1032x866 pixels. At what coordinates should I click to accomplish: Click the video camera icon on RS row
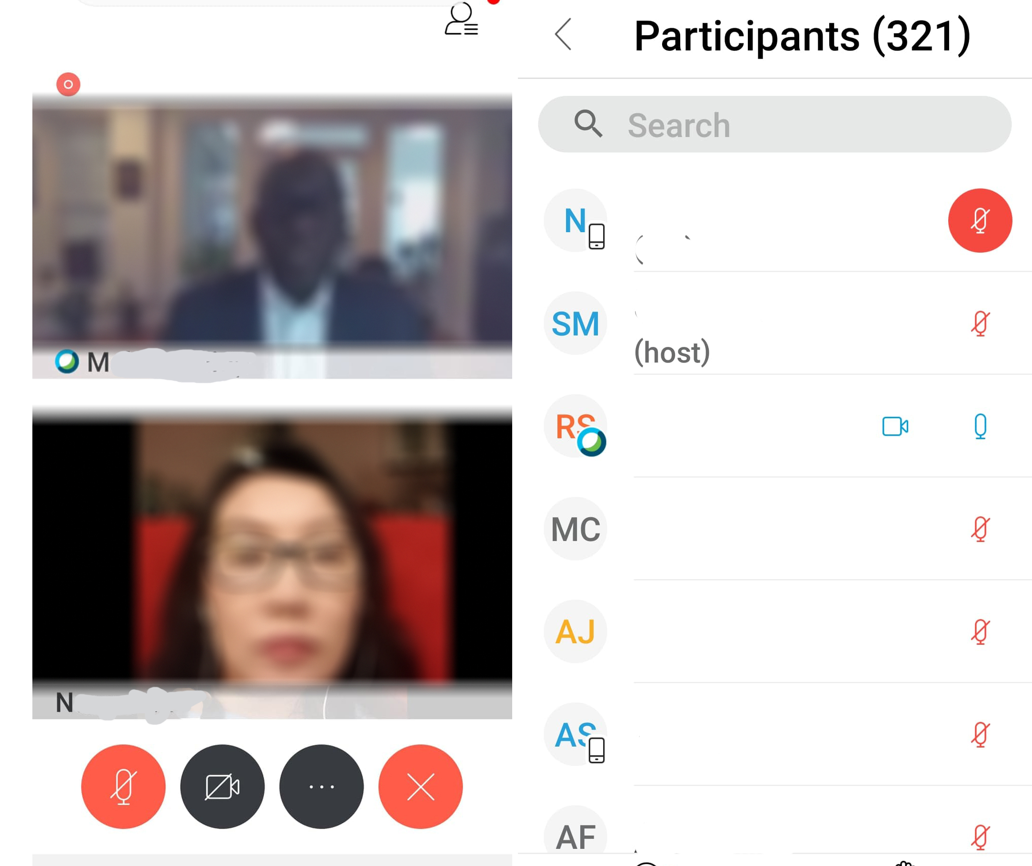click(895, 426)
